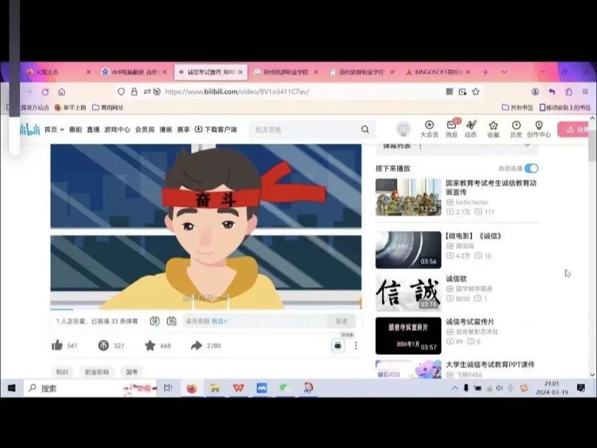Open WPS Office from the taskbar

[238, 388]
